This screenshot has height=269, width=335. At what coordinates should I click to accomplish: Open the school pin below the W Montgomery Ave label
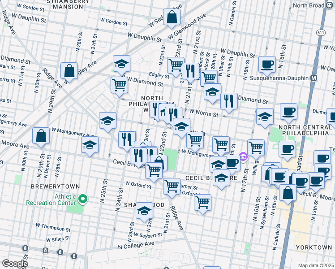tap(90, 146)
